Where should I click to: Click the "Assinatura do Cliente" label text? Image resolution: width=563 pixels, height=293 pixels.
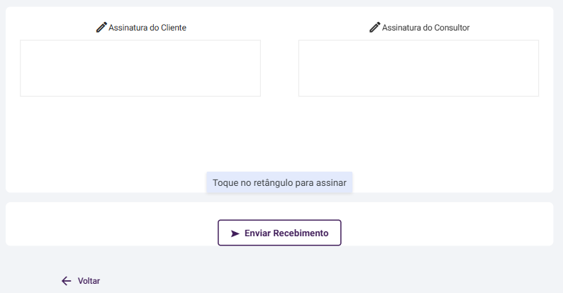[x=147, y=28]
